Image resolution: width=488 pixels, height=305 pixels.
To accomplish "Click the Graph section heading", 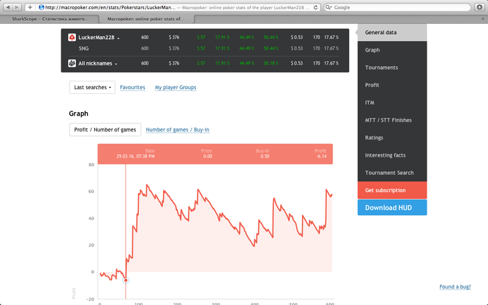I will pos(78,114).
